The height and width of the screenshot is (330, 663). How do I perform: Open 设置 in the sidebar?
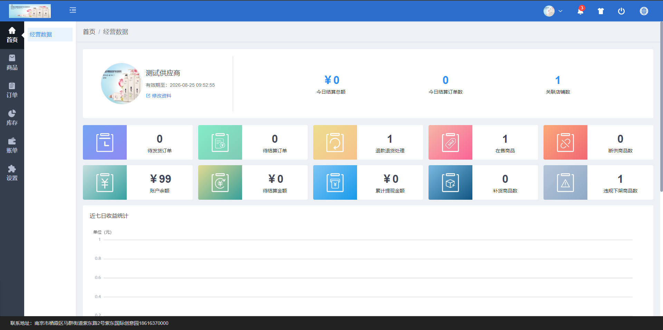point(12,173)
